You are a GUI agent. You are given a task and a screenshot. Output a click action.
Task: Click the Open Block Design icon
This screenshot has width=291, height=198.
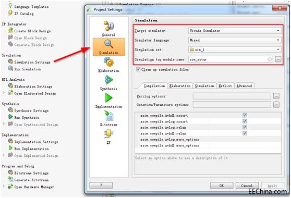(x=10, y=38)
